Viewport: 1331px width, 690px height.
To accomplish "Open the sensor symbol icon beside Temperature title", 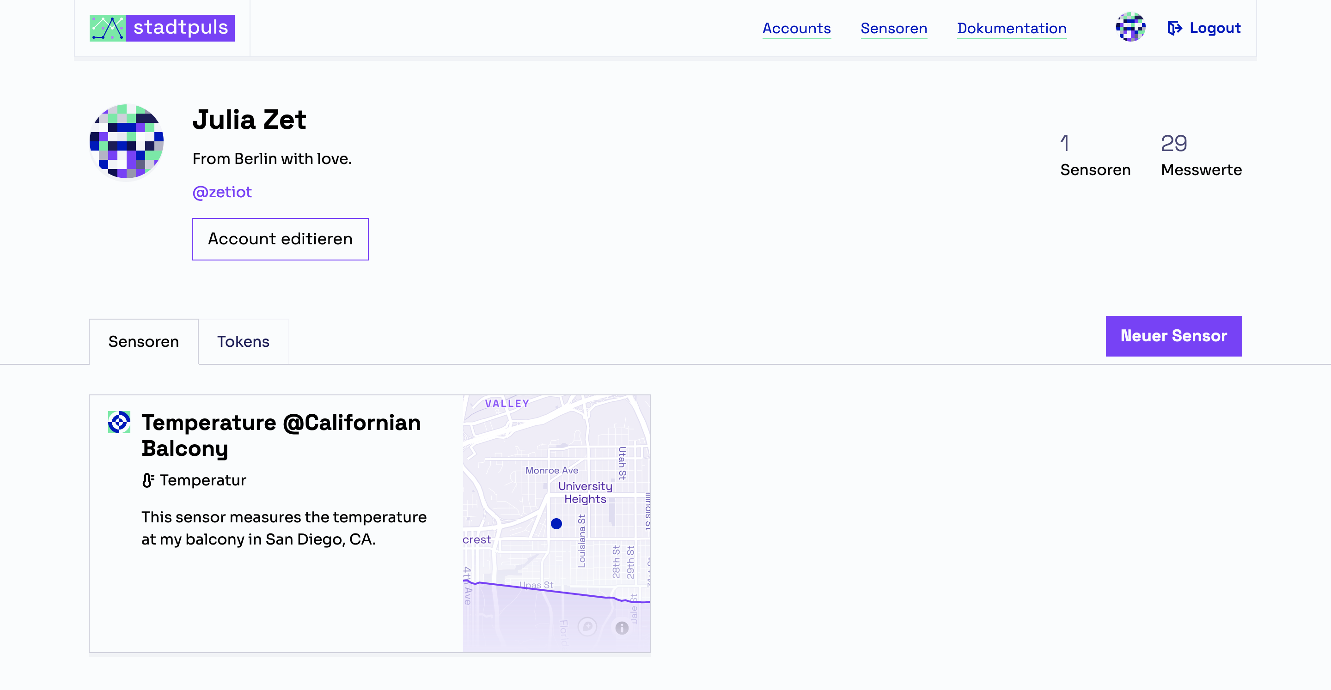I will pos(119,423).
